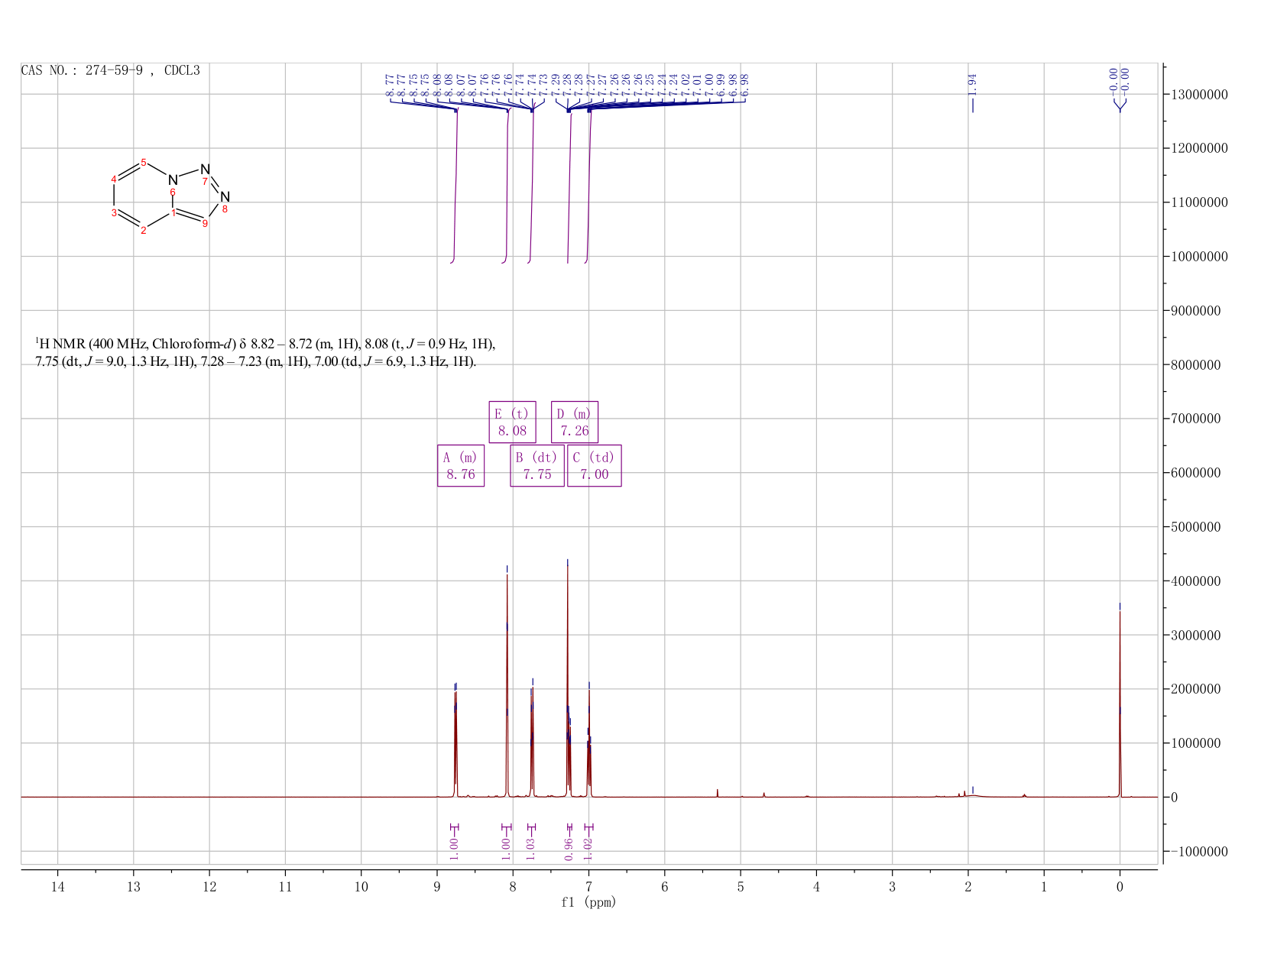
Task: Click the small peak near 5.3 ppm
Action: 718,793
